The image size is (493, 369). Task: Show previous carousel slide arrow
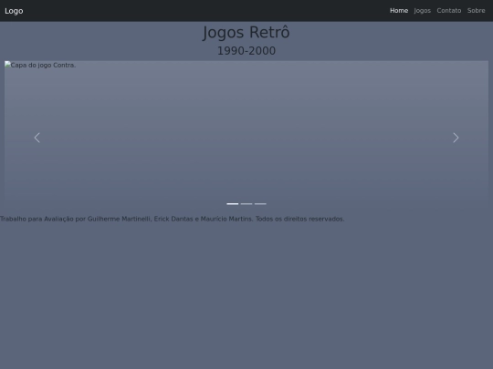tap(37, 138)
